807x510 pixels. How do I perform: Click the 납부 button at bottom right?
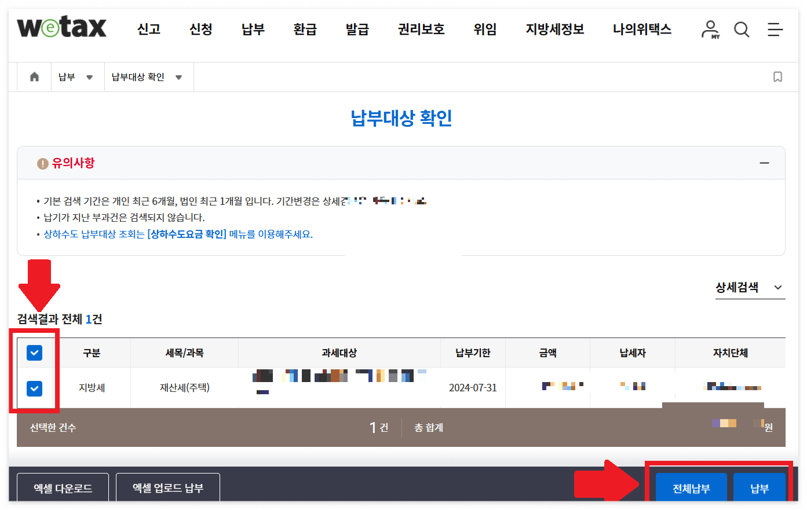[759, 487]
